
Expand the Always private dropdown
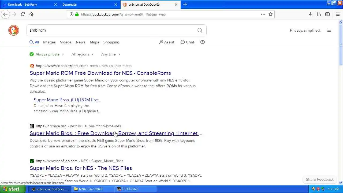pyautogui.click(x=47, y=54)
